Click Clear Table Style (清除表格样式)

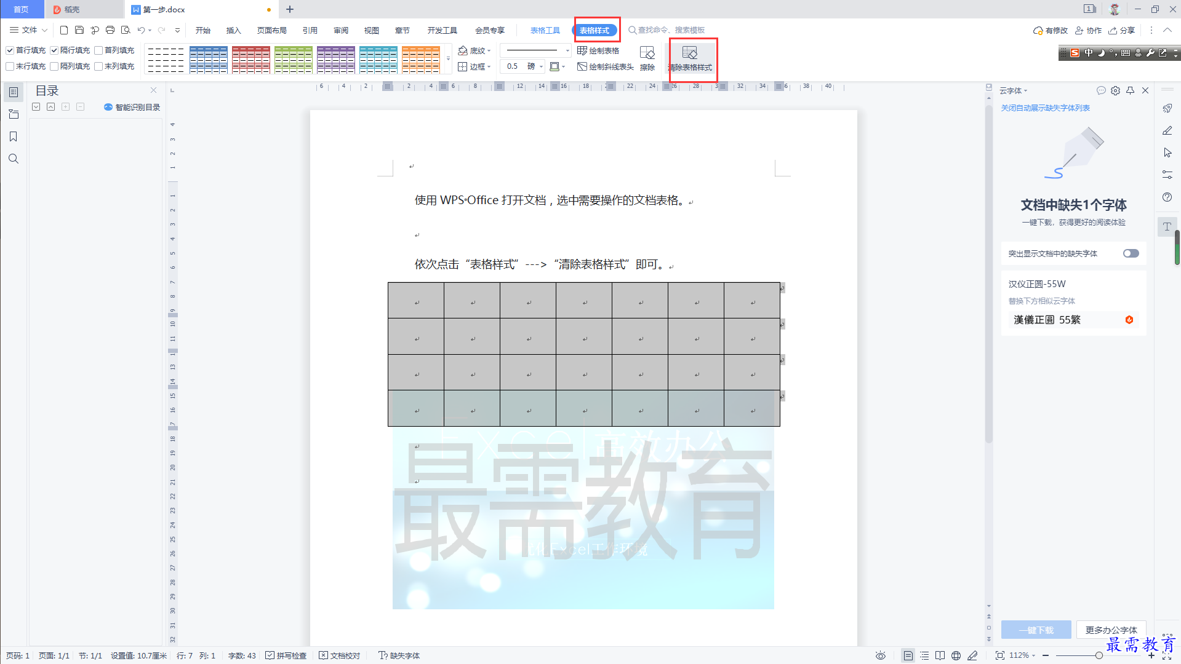click(x=691, y=59)
